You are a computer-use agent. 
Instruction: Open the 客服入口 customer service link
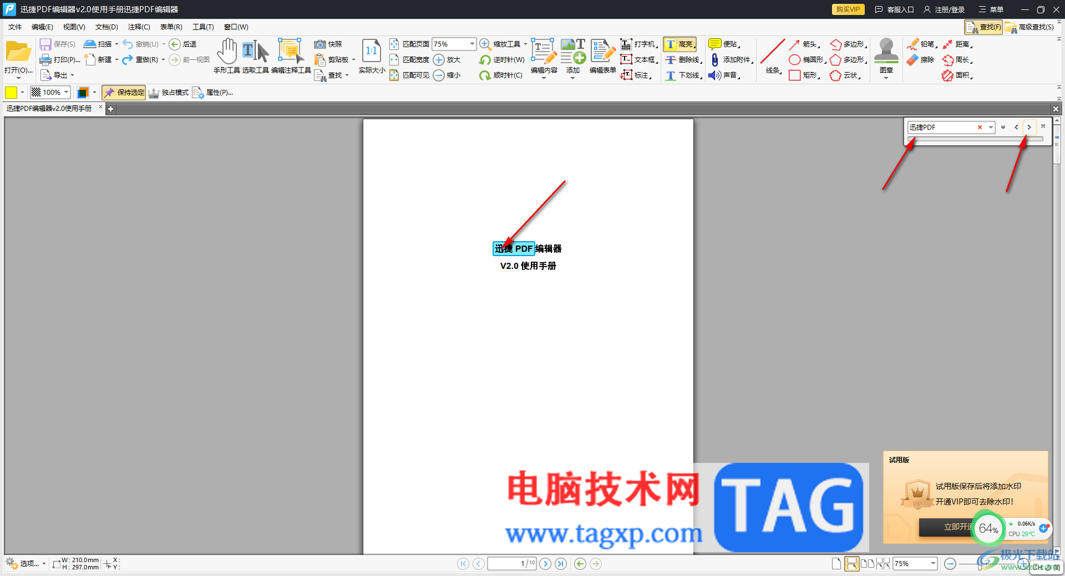click(x=894, y=9)
